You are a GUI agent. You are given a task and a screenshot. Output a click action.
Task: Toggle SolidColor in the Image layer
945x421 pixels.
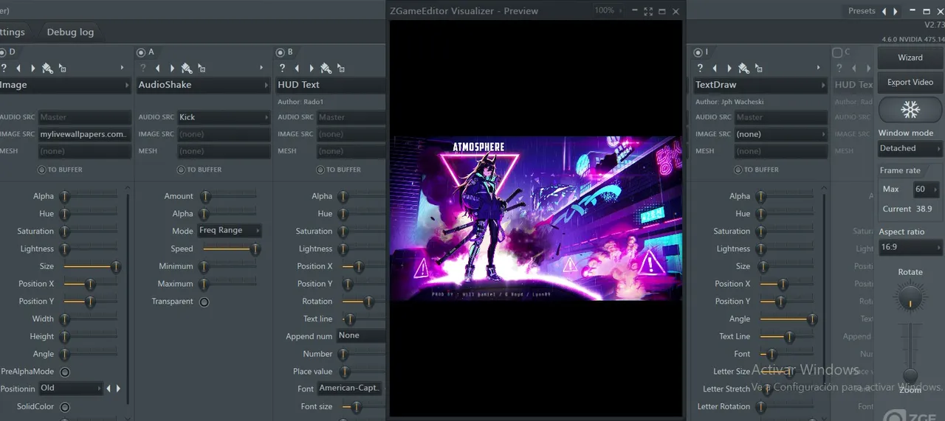point(65,407)
